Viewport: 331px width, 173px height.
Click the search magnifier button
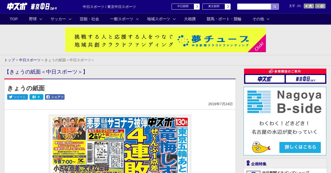click(x=275, y=7)
